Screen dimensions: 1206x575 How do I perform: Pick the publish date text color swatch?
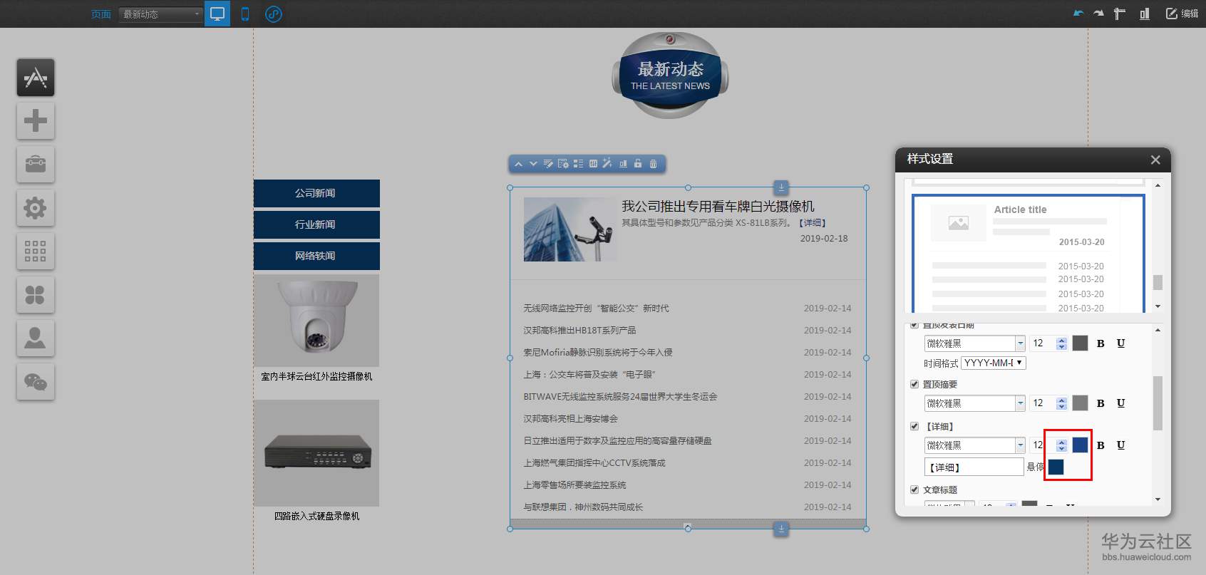coord(1081,343)
